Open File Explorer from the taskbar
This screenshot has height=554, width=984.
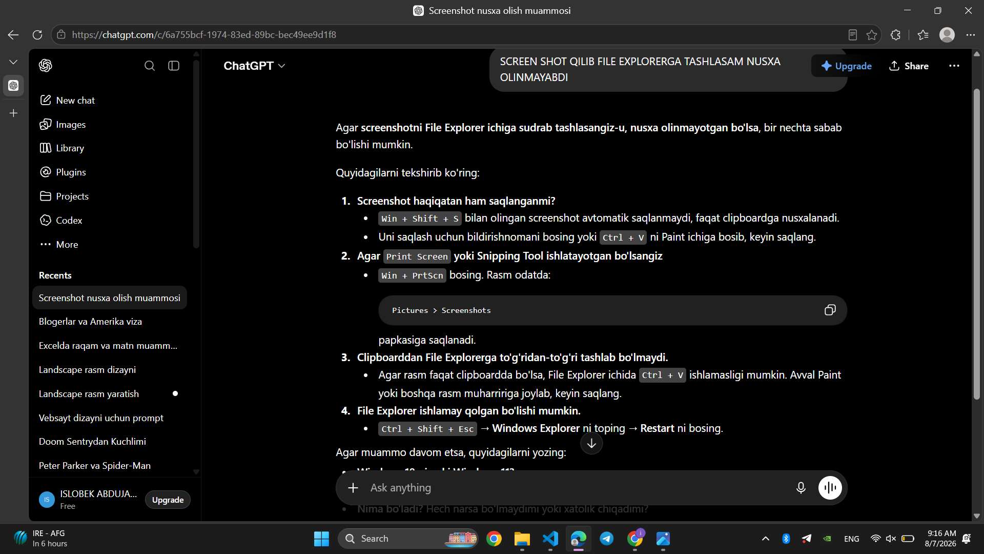point(522,539)
